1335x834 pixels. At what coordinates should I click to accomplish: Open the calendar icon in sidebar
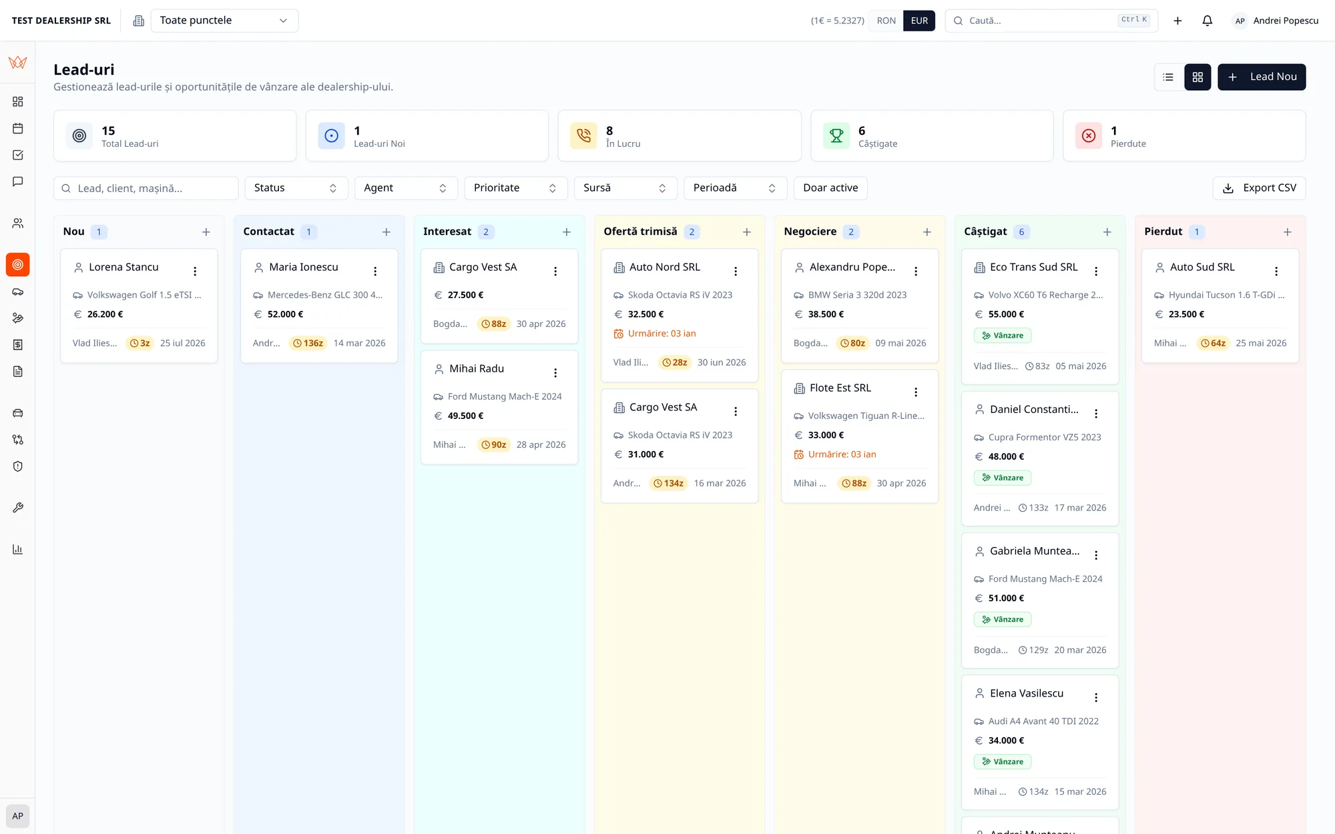(18, 128)
